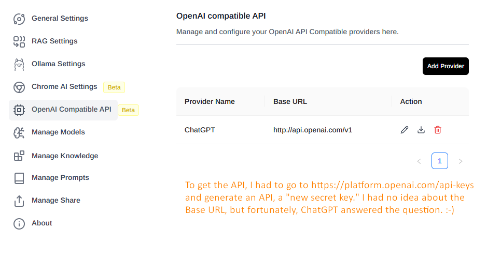Go to the previous page arrow
487x274 pixels.
click(419, 161)
